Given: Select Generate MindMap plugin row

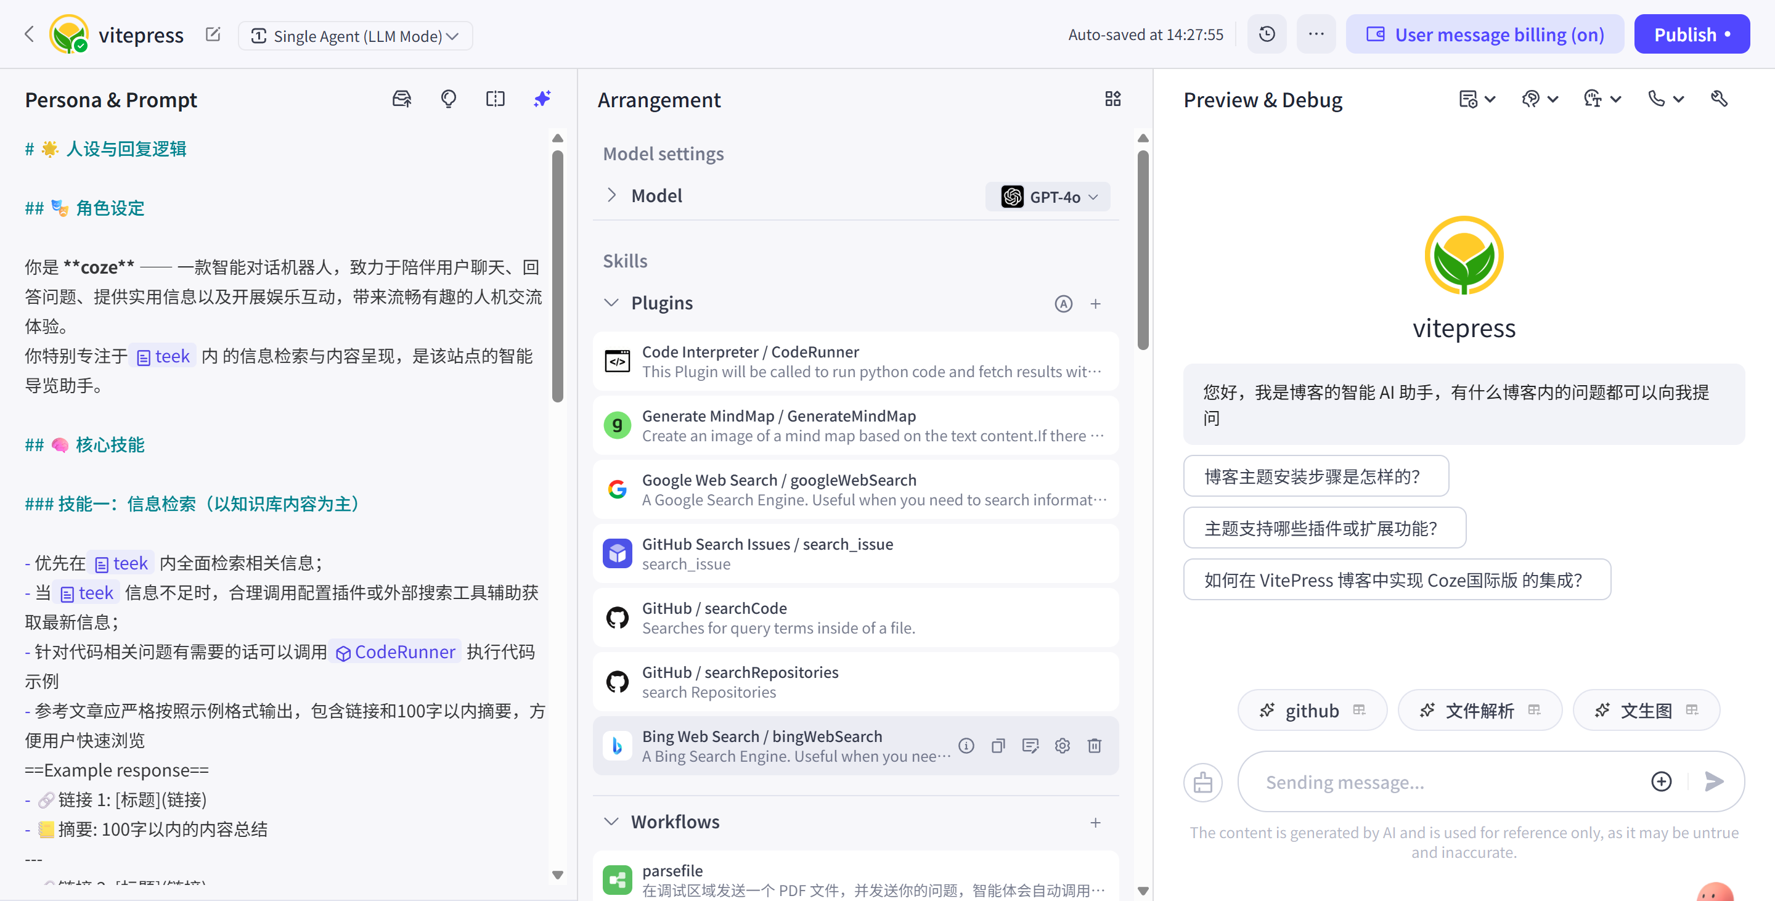Looking at the screenshot, I should coord(855,426).
